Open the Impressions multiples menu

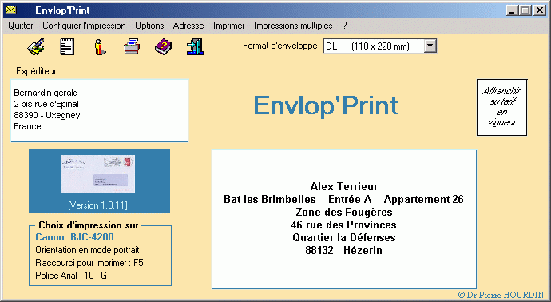coord(293,26)
